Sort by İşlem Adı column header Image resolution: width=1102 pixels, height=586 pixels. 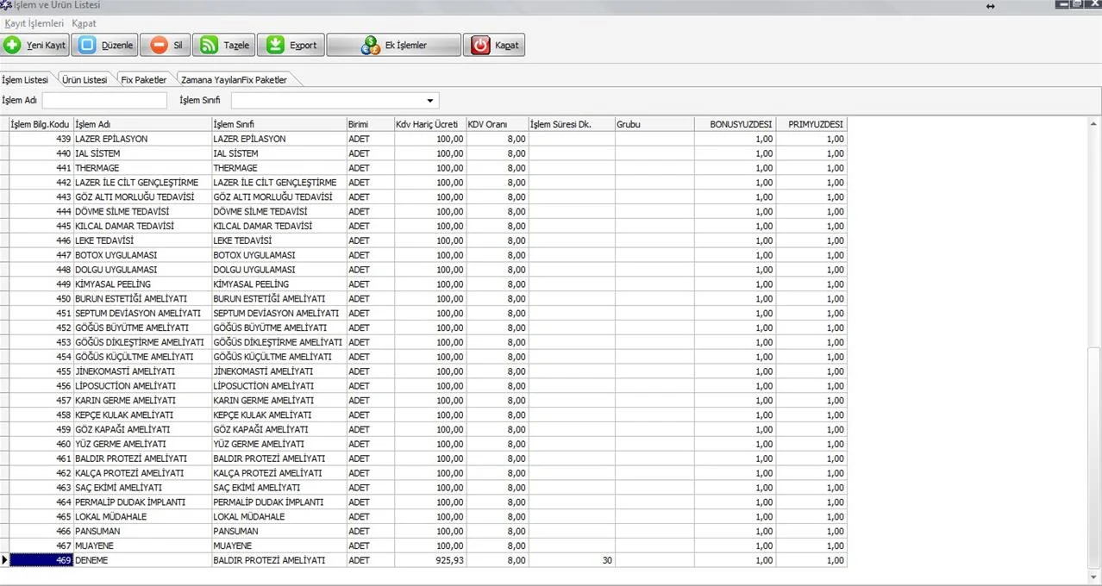click(x=142, y=124)
